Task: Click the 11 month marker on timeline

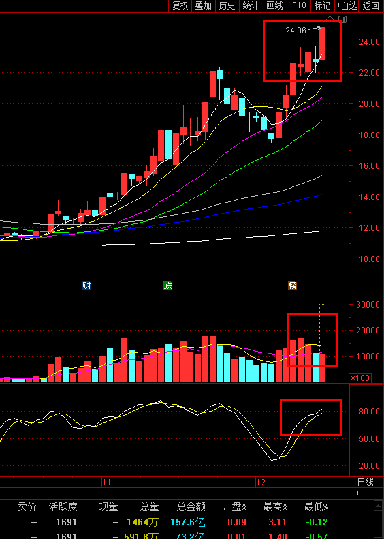Action: (106, 483)
